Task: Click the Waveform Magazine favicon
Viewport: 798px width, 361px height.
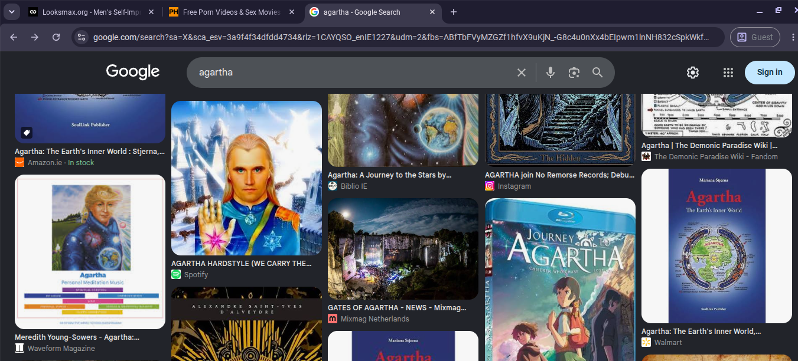Action: click(19, 348)
